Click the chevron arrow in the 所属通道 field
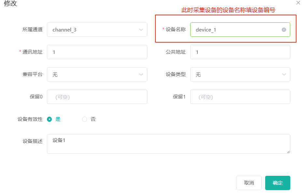Image resolution: width=302 pixels, height=193 pixels. 141,30
